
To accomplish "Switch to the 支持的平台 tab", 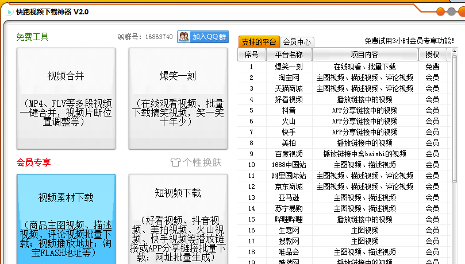I will [259, 42].
